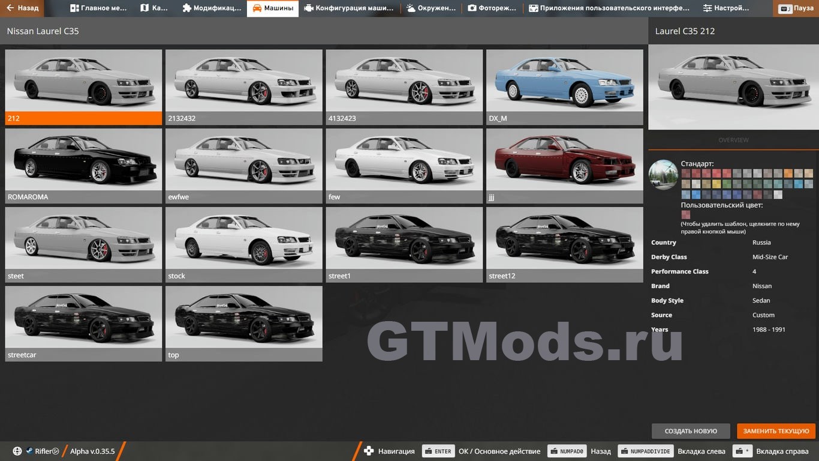Click the Custom source value
The width and height of the screenshot is (819, 461).
(763, 315)
